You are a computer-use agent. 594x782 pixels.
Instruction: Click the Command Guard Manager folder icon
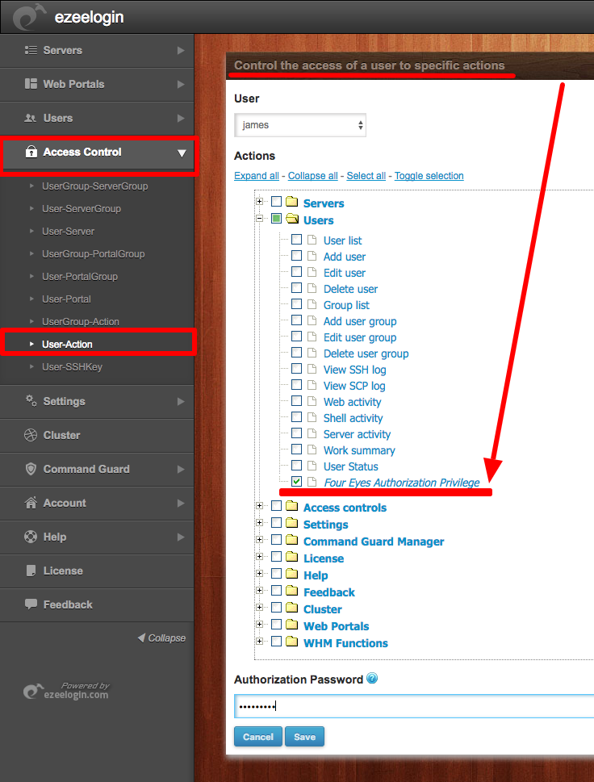pos(292,540)
